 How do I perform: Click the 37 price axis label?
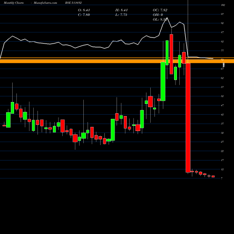click(222, 124)
